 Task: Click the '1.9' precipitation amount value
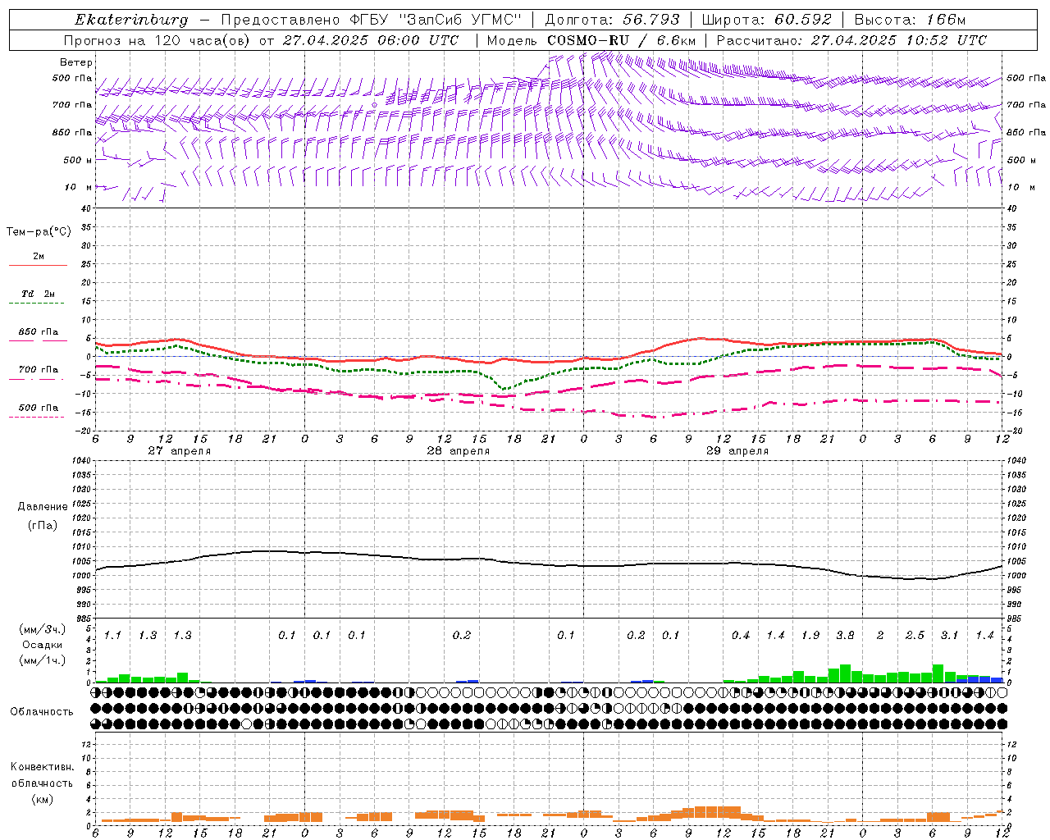810,636
